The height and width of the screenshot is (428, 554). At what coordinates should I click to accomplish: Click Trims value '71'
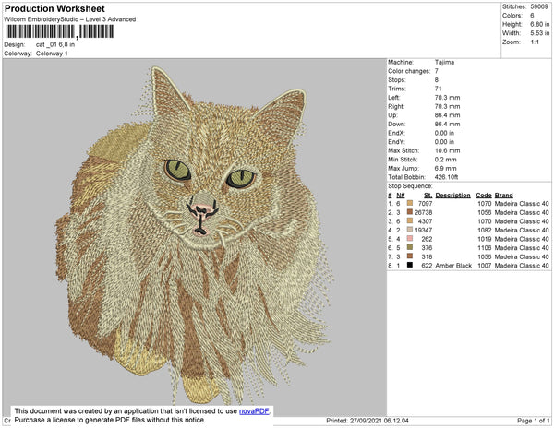438,89
